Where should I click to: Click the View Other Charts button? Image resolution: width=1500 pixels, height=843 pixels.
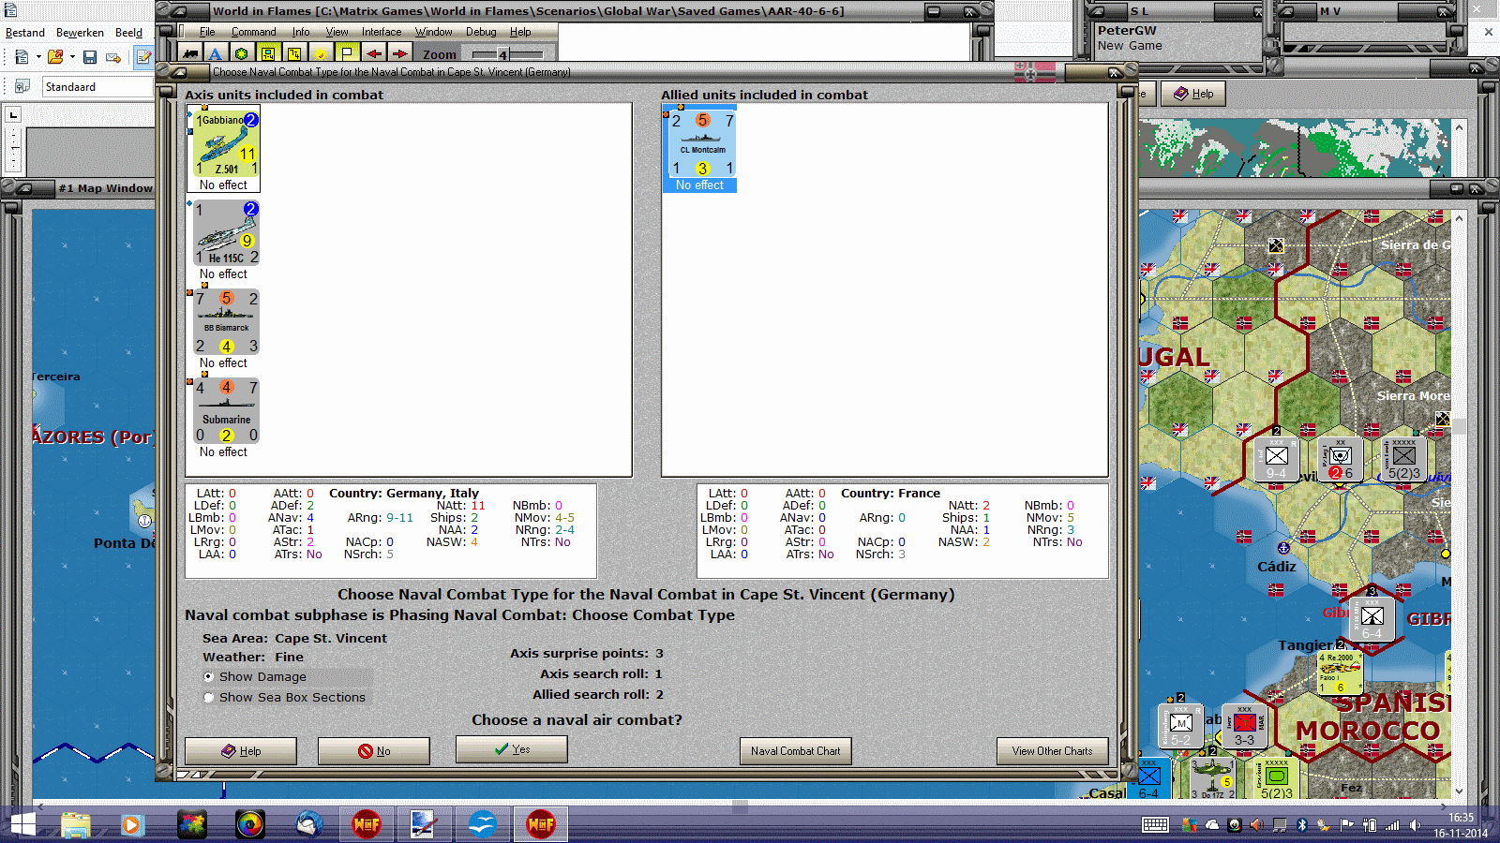point(1052,751)
